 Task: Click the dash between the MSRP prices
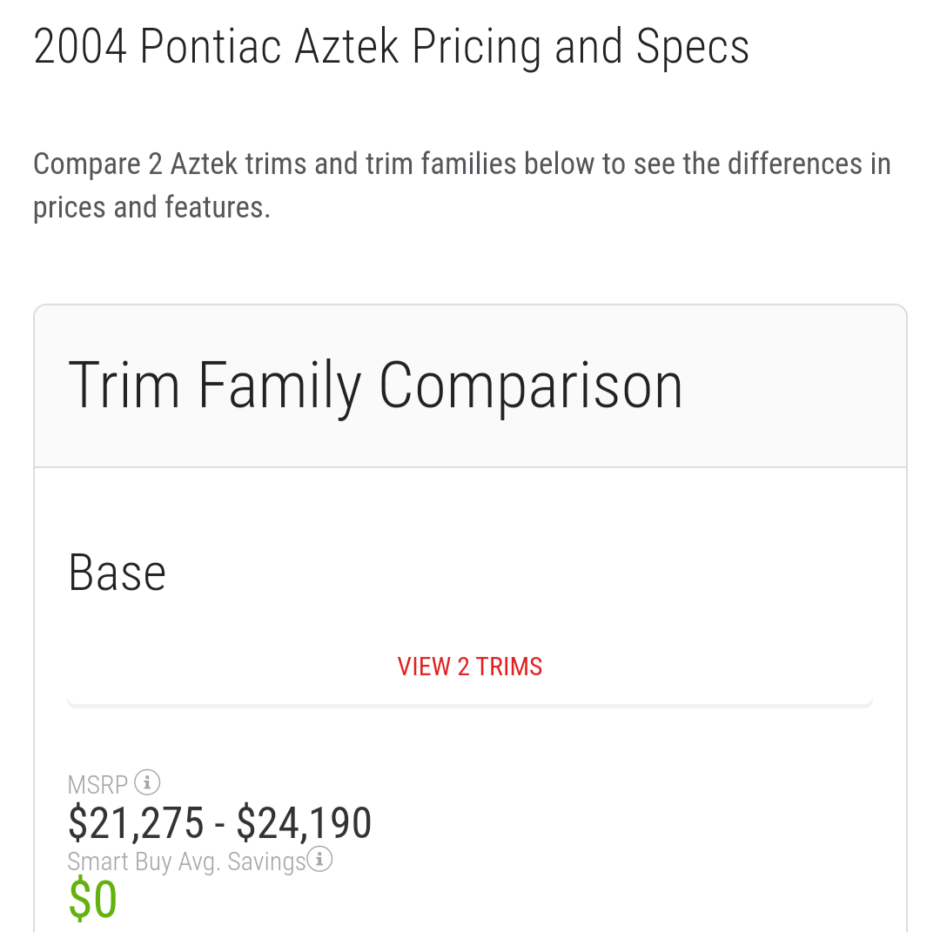click(220, 823)
